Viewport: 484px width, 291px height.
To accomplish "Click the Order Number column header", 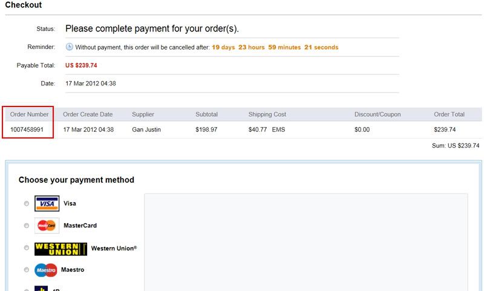I will [x=29, y=114].
